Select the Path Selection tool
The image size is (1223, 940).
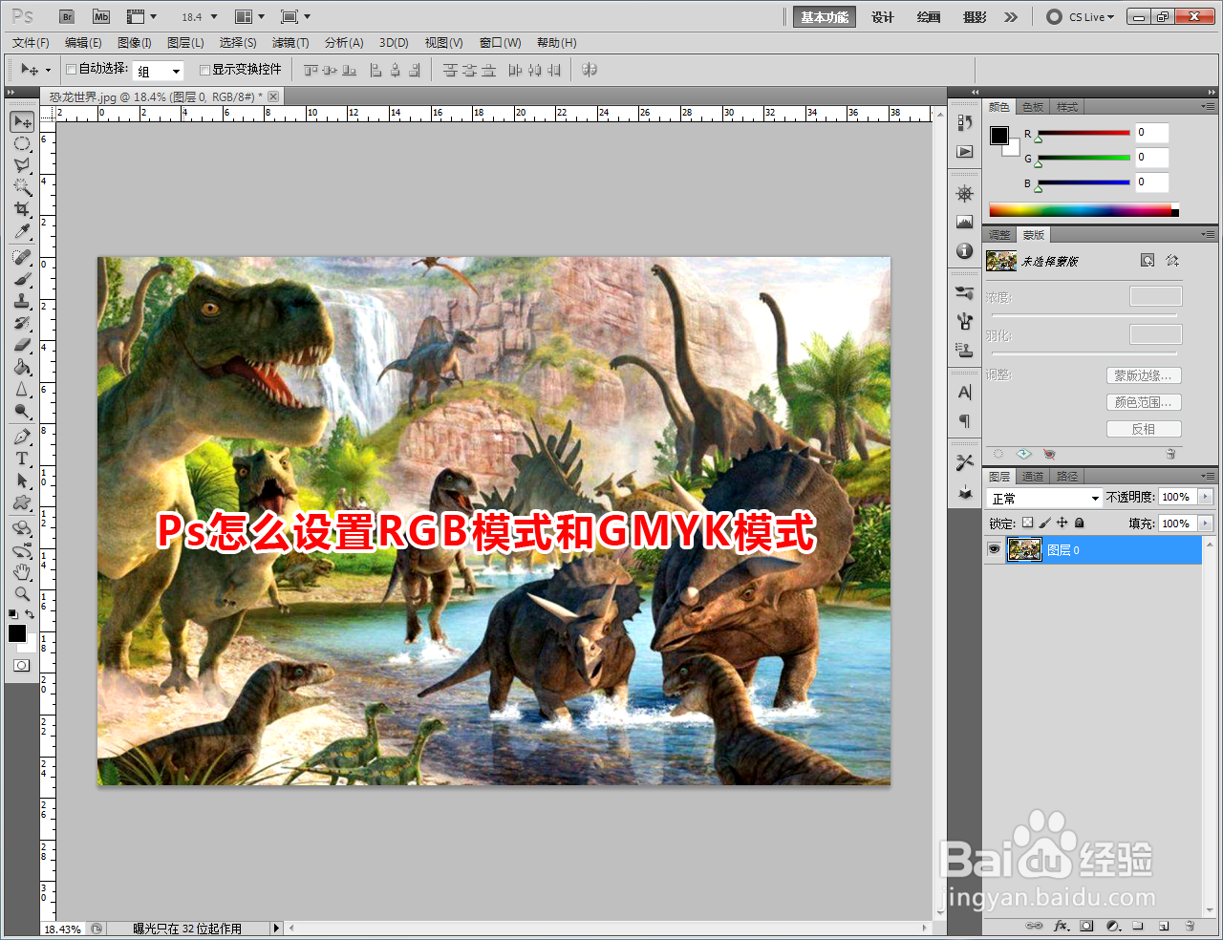22,481
